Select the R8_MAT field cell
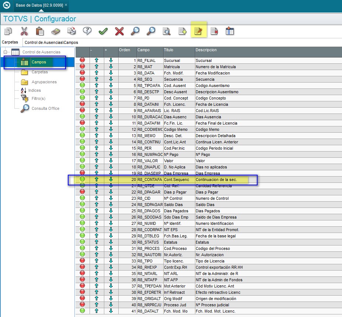 (x=150, y=67)
